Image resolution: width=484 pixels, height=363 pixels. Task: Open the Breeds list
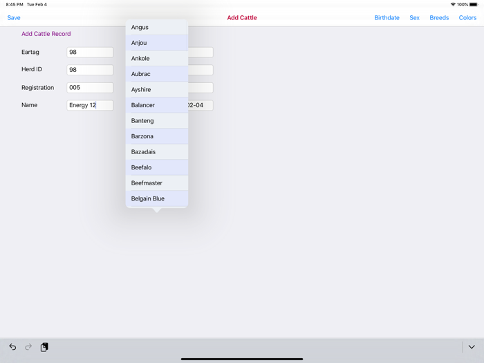[439, 17]
